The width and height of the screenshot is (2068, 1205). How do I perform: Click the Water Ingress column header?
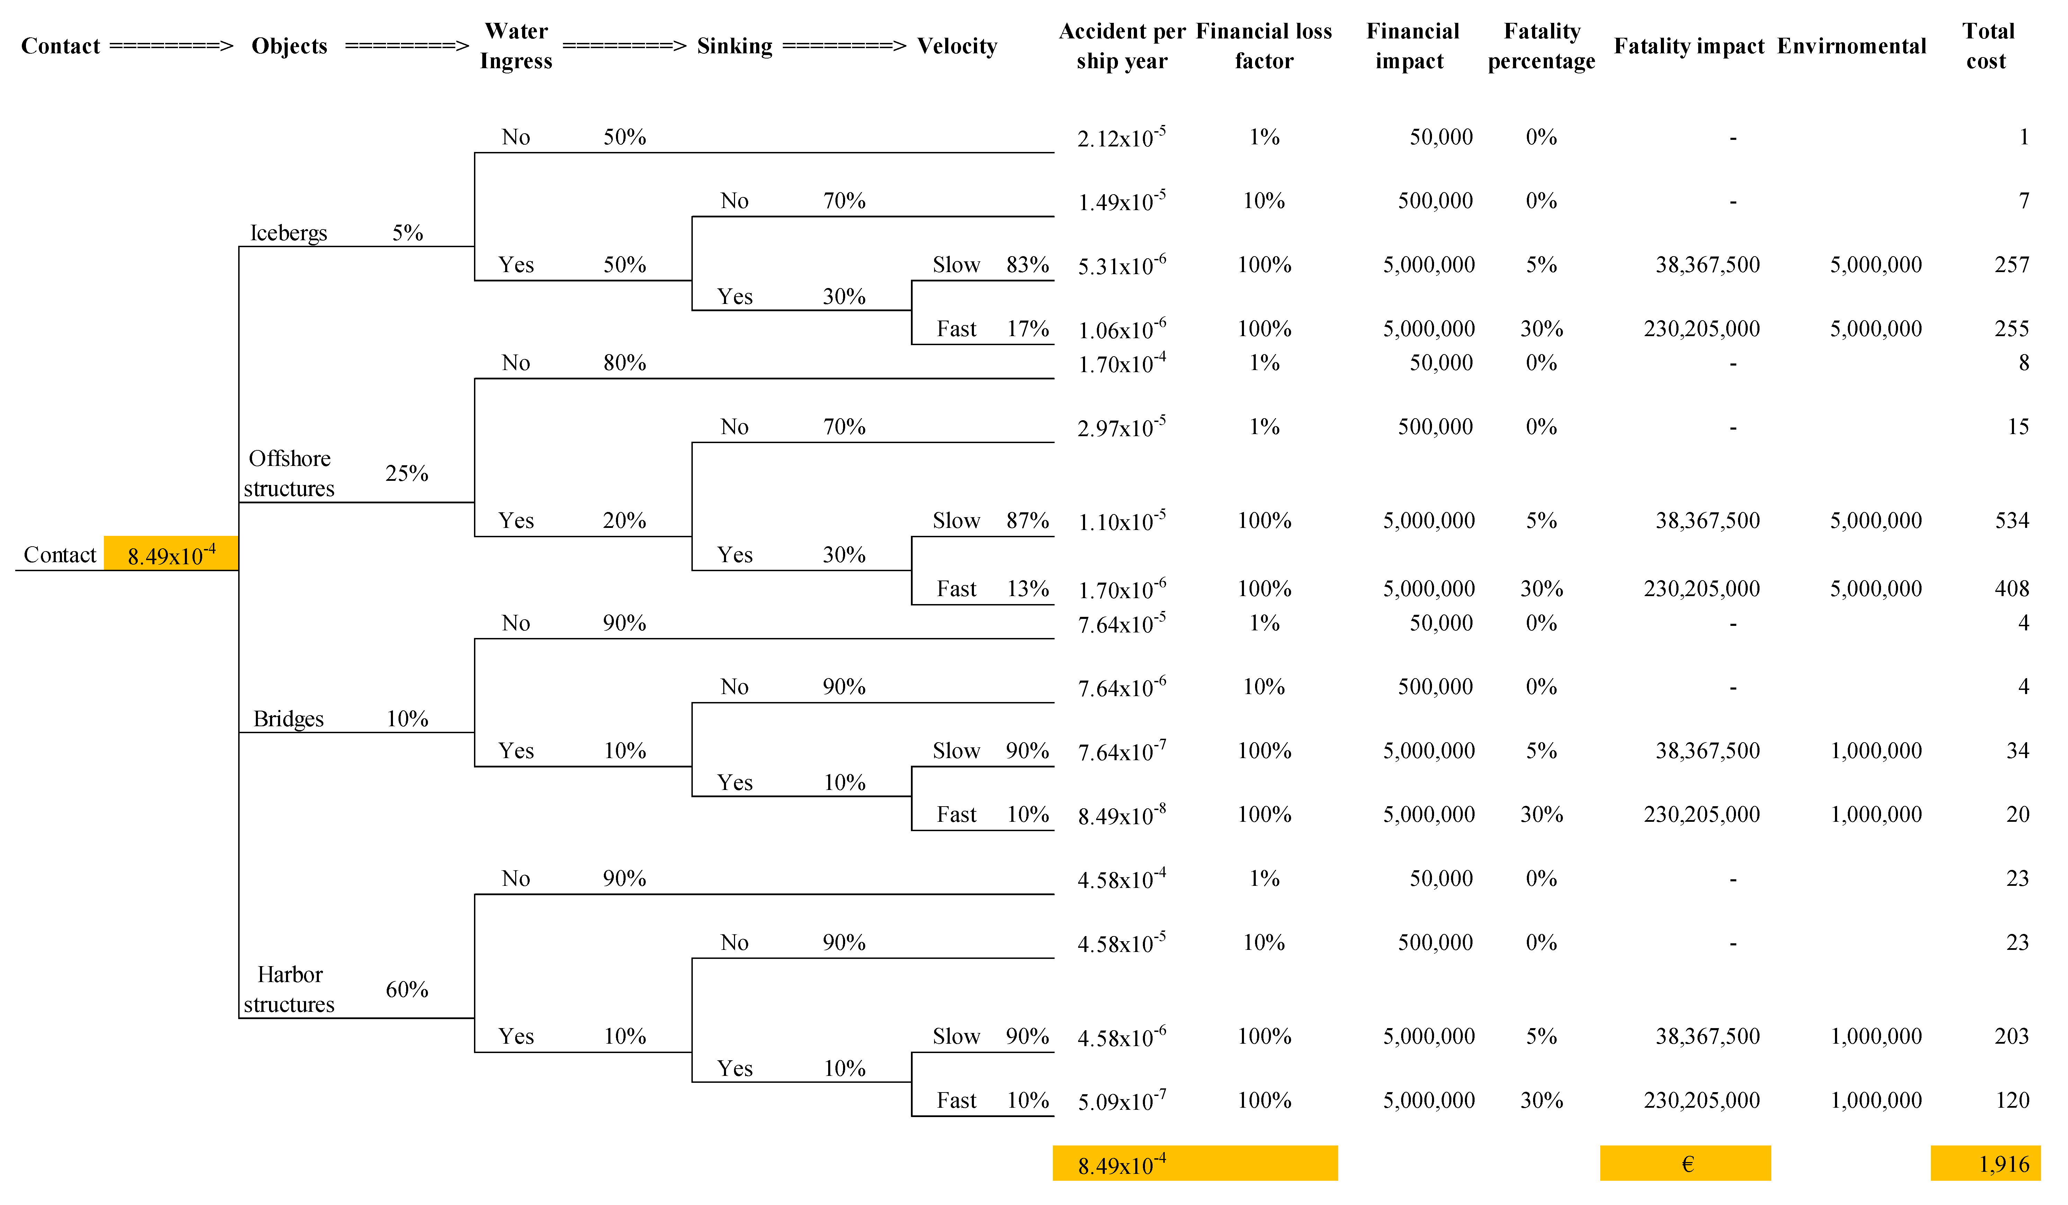click(516, 46)
